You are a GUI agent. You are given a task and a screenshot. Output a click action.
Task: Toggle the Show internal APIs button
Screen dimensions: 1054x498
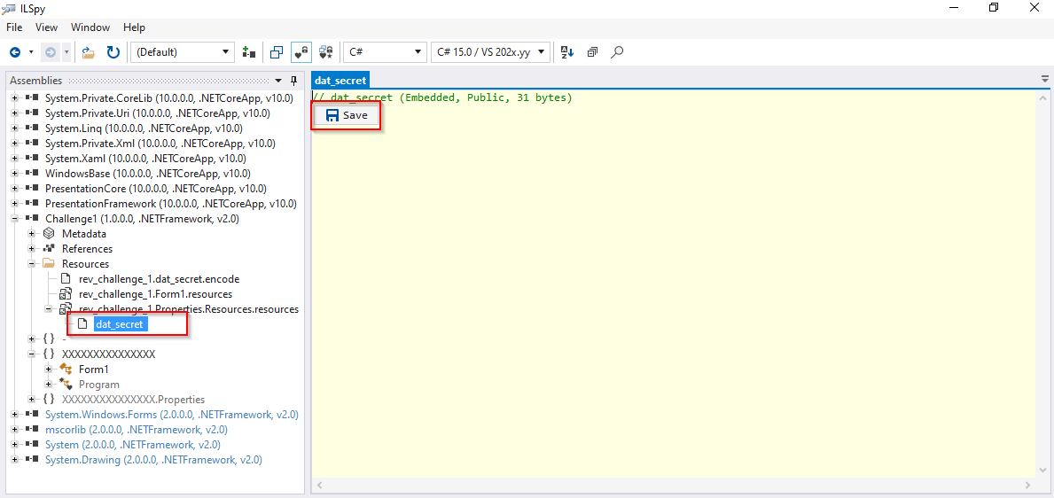pos(301,51)
